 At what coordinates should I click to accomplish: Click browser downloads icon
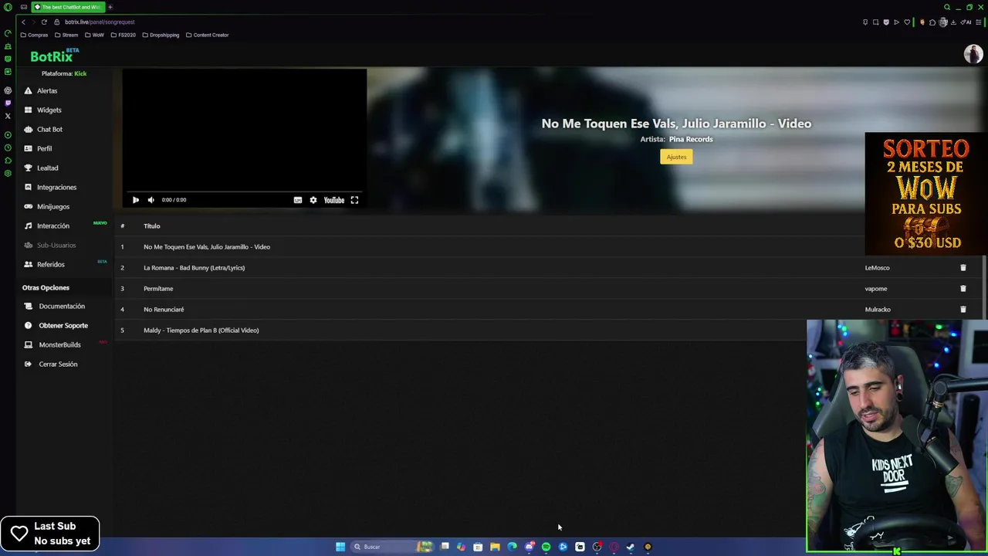(953, 22)
